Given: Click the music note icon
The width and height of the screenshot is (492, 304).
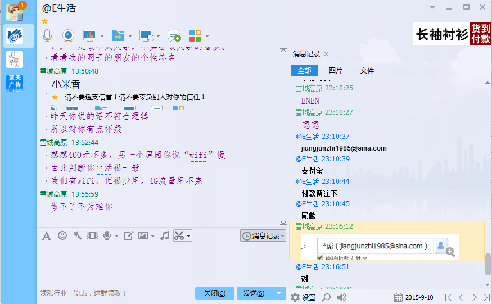Looking at the screenshot, I should coord(164,235).
